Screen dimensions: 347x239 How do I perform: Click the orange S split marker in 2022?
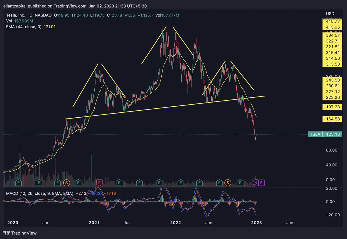[228, 182]
